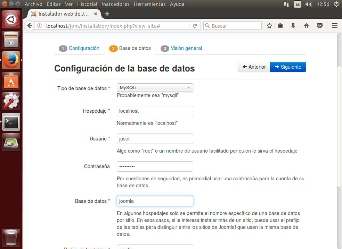Open Disk Usage Analyzer dock icon
This screenshot has height=249, width=342.
pyautogui.click(x=11, y=142)
